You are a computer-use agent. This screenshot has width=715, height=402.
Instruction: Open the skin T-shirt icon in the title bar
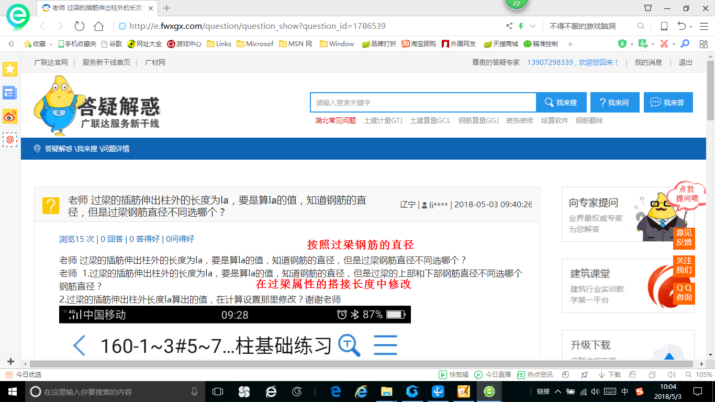pyautogui.click(x=648, y=8)
